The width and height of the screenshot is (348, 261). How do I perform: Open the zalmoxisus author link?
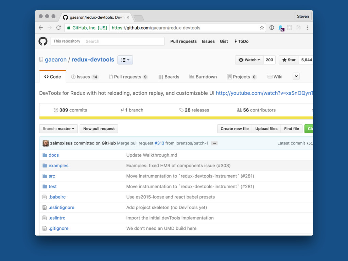[61, 143]
